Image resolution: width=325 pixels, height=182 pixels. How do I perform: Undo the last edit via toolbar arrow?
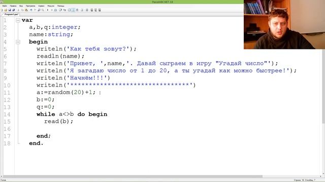[31, 10]
